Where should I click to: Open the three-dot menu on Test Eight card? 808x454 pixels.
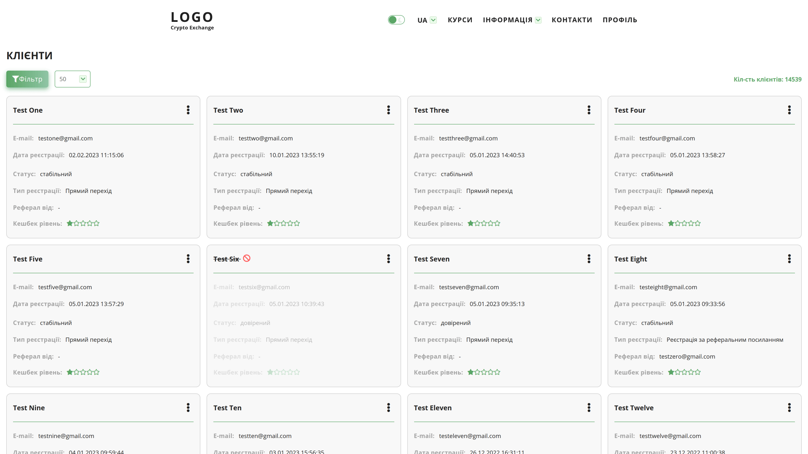789,259
